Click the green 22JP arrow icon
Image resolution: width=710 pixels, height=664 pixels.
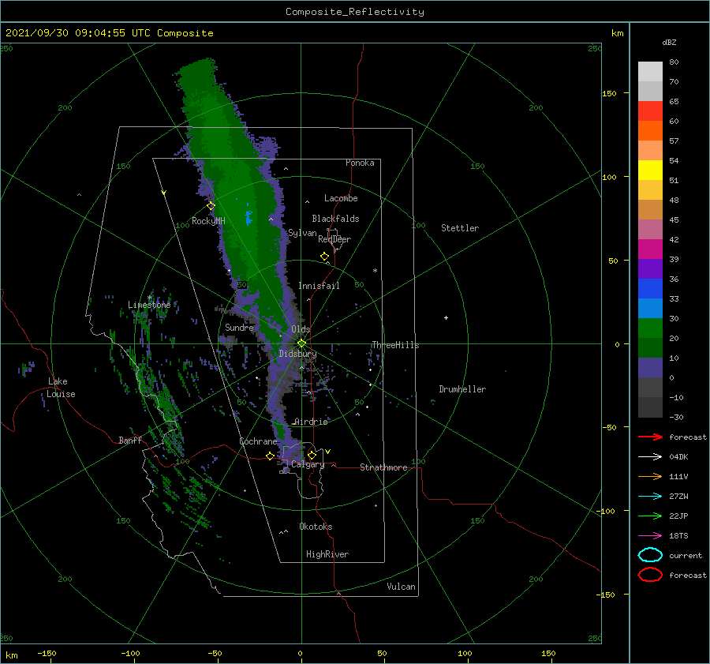click(x=650, y=516)
